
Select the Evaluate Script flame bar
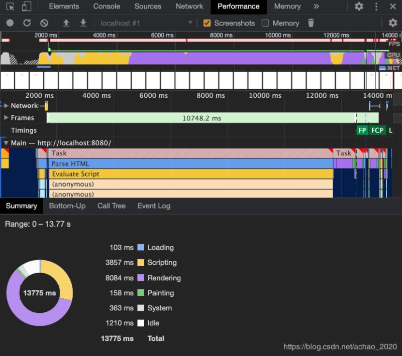[x=191, y=174]
